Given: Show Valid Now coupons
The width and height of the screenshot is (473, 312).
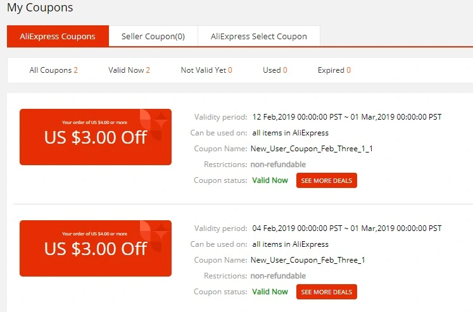Looking at the screenshot, I should coord(129,70).
